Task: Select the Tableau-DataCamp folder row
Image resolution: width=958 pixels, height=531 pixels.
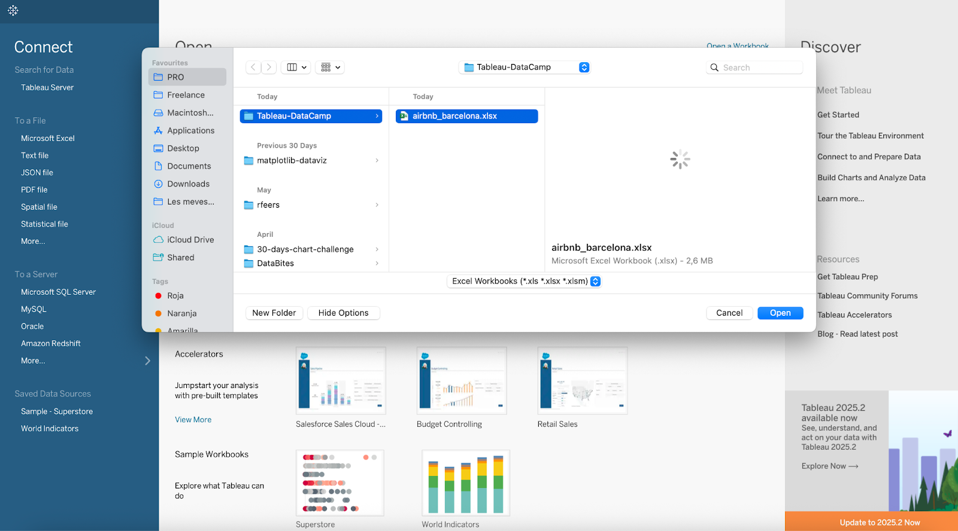Action: [x=311, y=116]
